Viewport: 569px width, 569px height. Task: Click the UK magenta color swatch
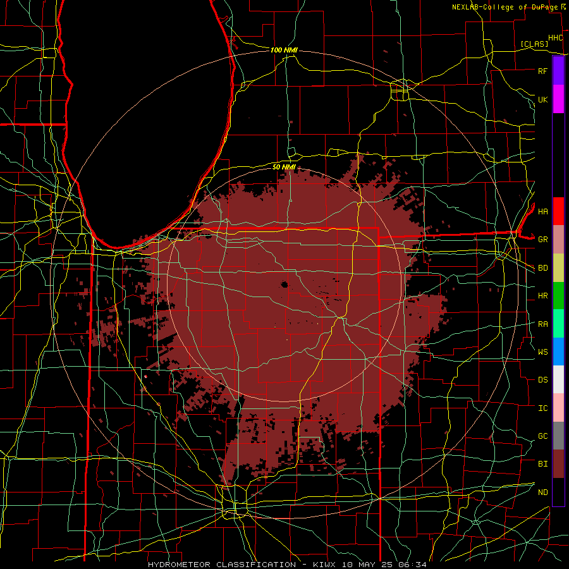tap(558, 99)
